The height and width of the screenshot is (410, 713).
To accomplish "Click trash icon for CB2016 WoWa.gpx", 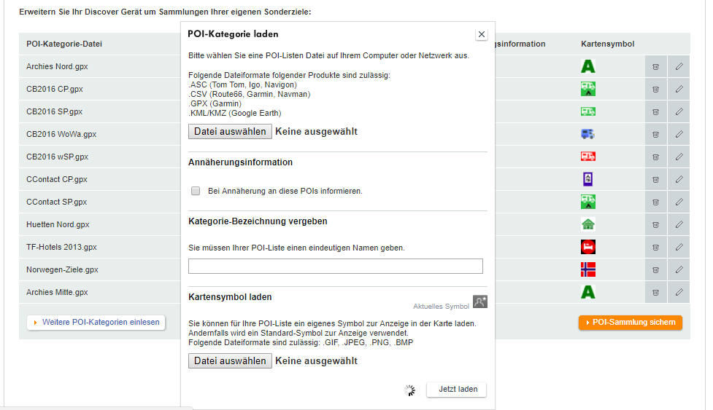I will coord(655,135).
